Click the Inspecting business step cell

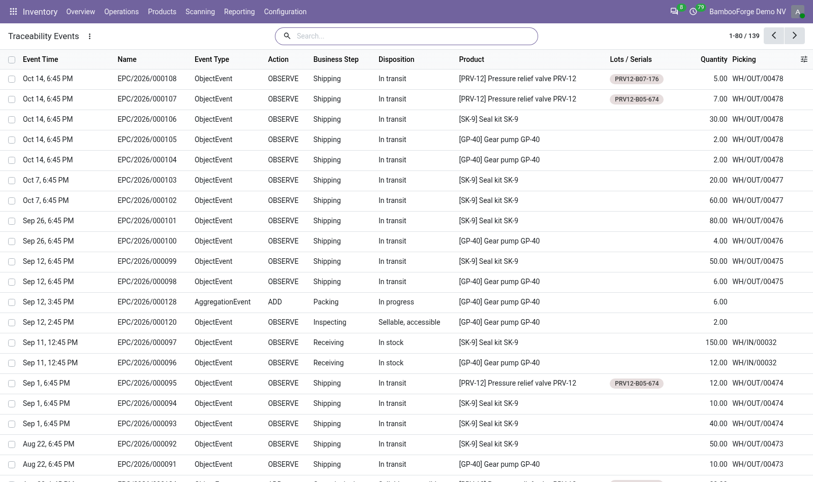[330, 322]
